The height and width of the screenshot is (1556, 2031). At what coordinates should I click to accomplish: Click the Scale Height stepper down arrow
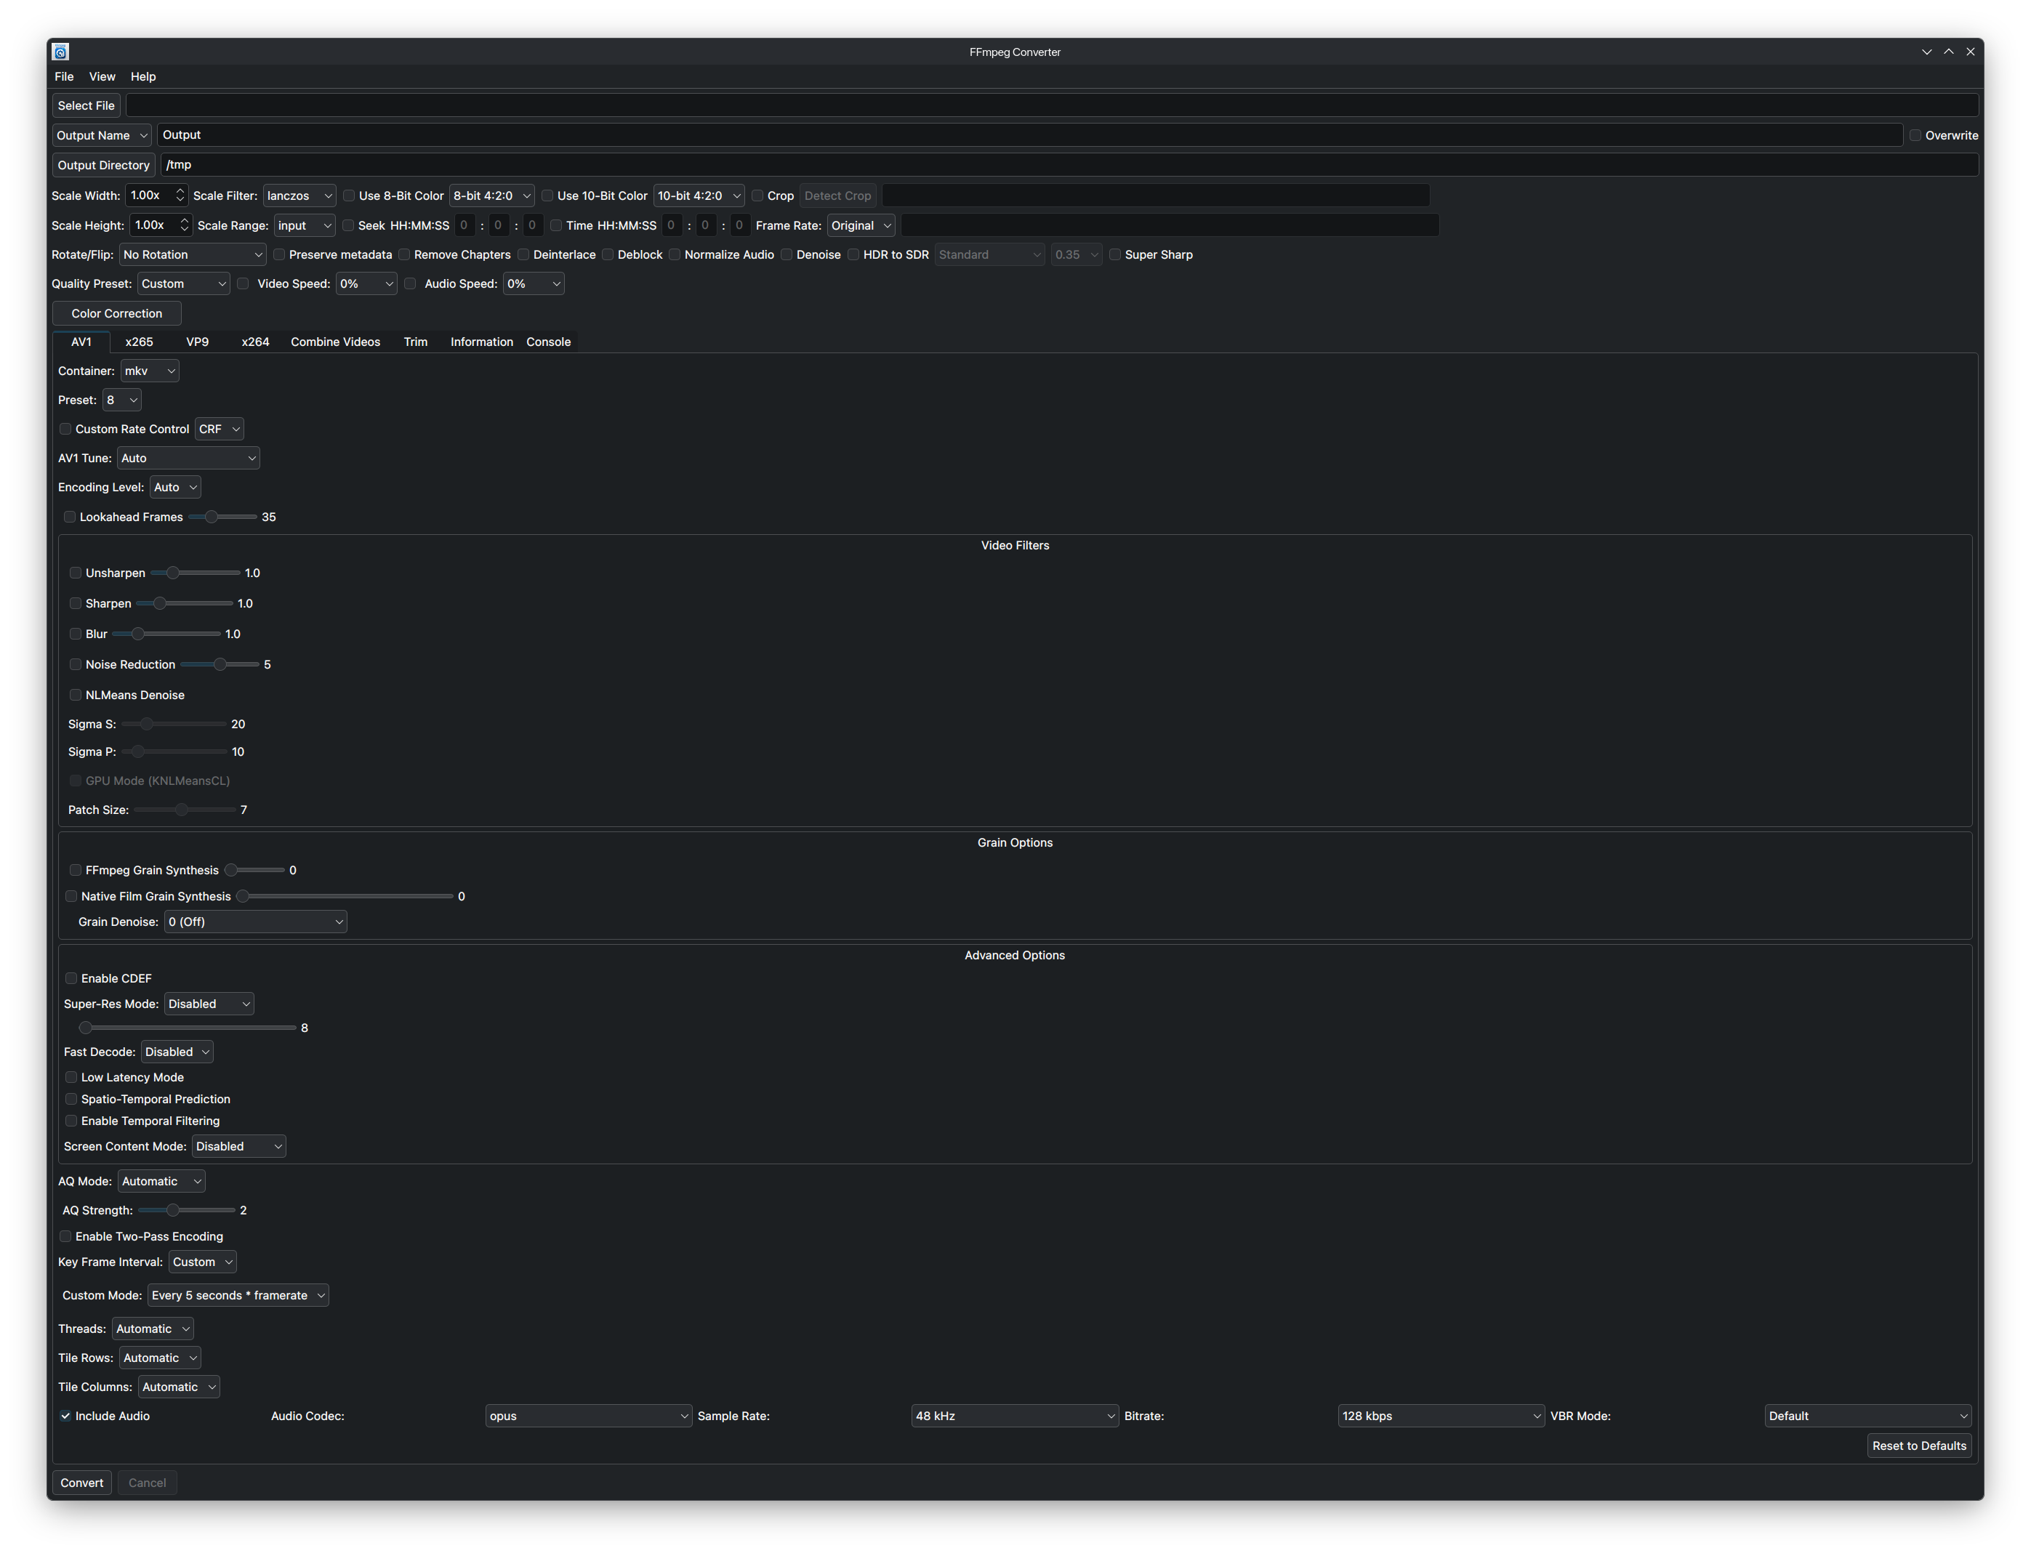pos(185,230)
